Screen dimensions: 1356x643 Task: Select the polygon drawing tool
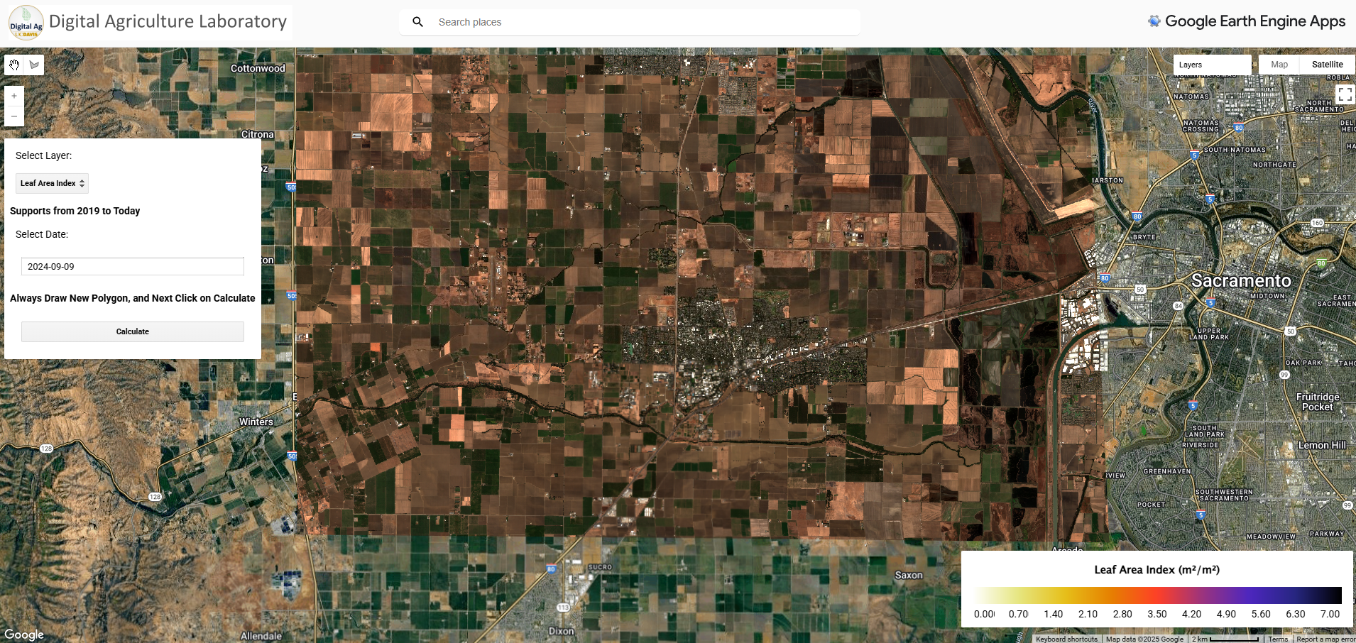pyautogui.click(x=33, y=65)
